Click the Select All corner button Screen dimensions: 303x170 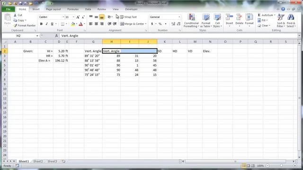click(5, 42)
